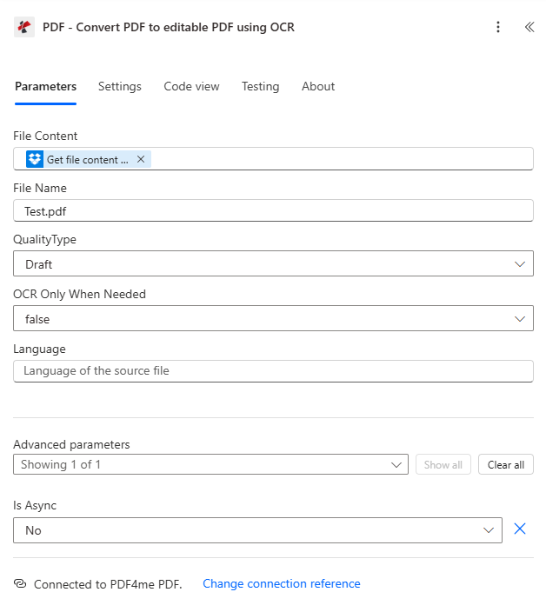Viewport: 546px width, 612px height.
Task: Open the Settings tab
Action: (x=119, y=86)
